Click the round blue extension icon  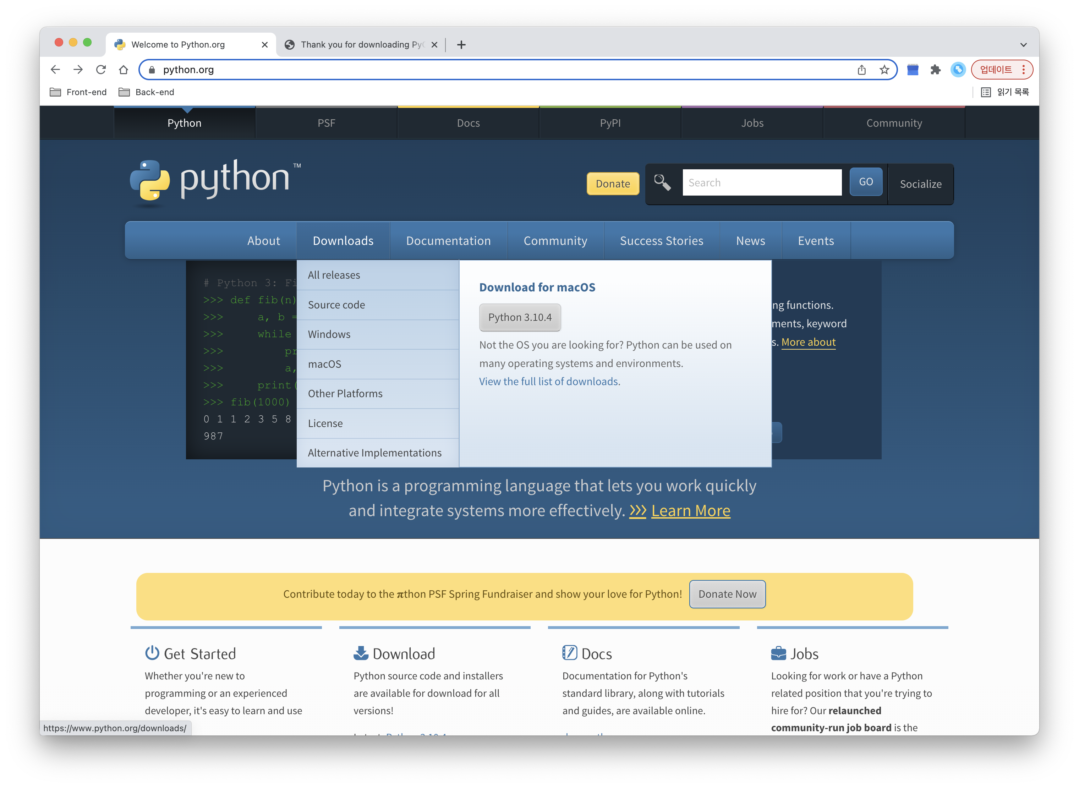point(958,70)
